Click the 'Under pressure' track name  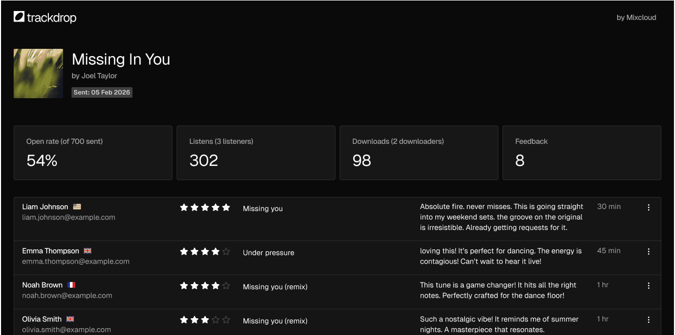[x=269, y=253]
